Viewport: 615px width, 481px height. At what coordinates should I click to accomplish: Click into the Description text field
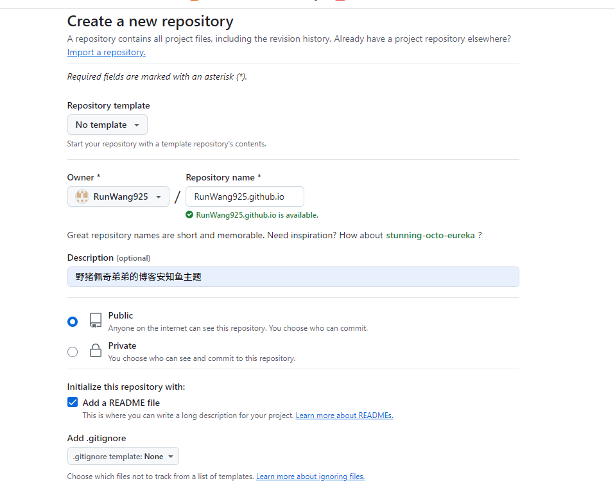coord(293,277)
